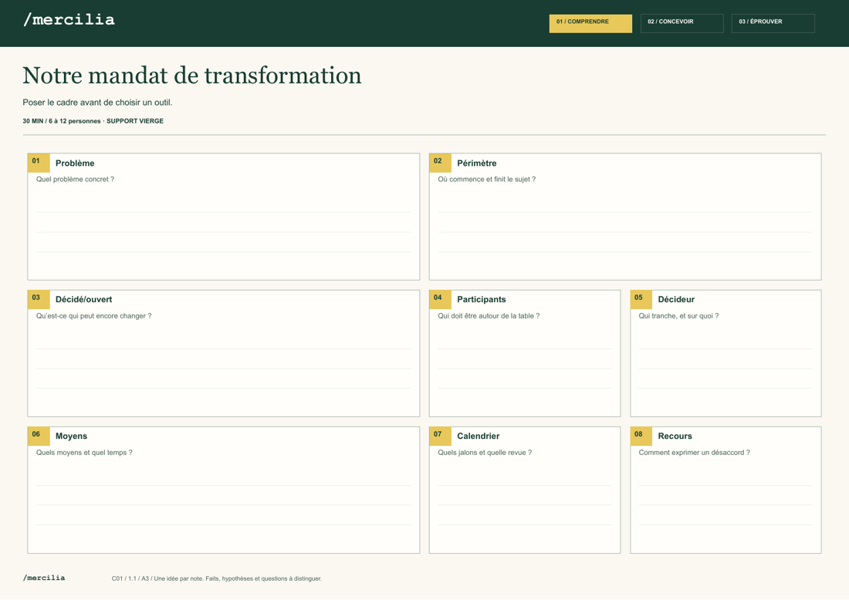
Task: Click the 07 number badge of Calendrier
Action: [x=440, y=436]
